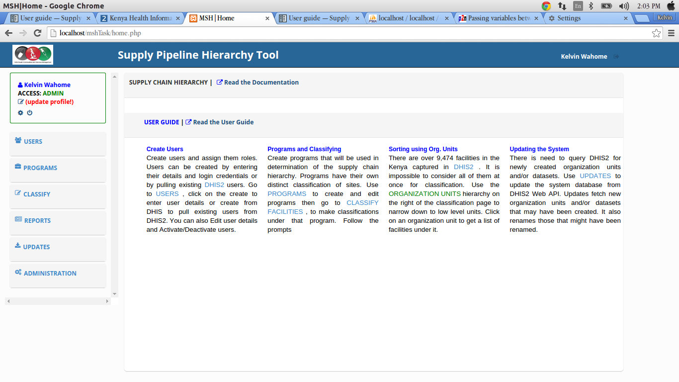Image resolution: width=679 pixels, height=382 pixels.
Task: Open the Read the Documentation link
Action: click(x=261, y=83)
